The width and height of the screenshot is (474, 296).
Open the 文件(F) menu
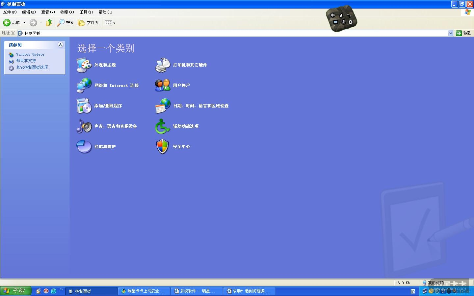(x=10, y=12)
